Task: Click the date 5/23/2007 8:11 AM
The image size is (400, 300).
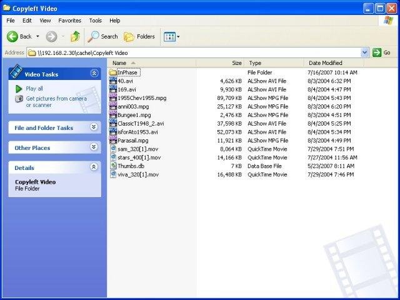Action: [331, 166]
